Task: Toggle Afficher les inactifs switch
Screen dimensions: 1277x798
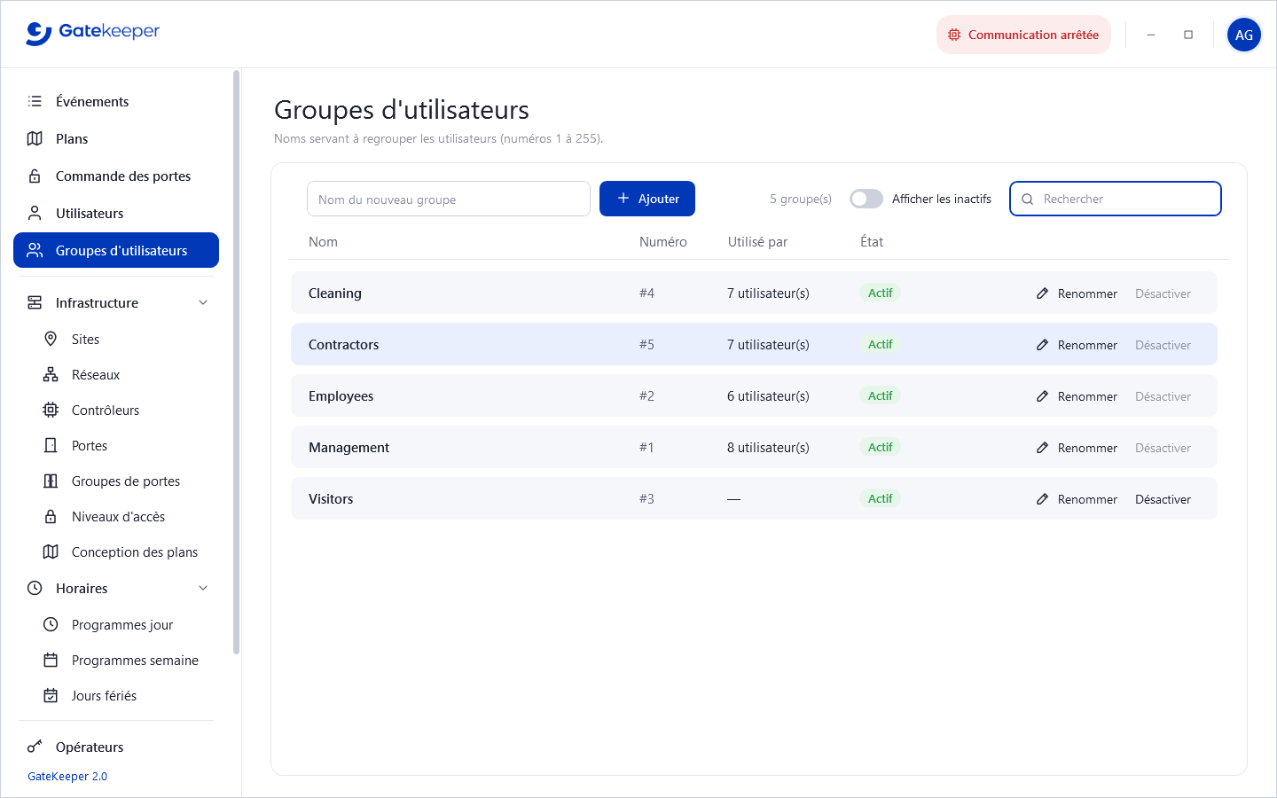Action: [866, 199]
